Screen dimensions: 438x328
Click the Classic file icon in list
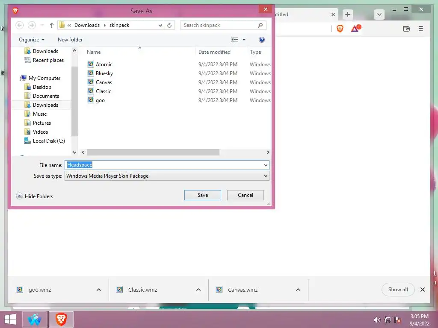coord(91,91)
